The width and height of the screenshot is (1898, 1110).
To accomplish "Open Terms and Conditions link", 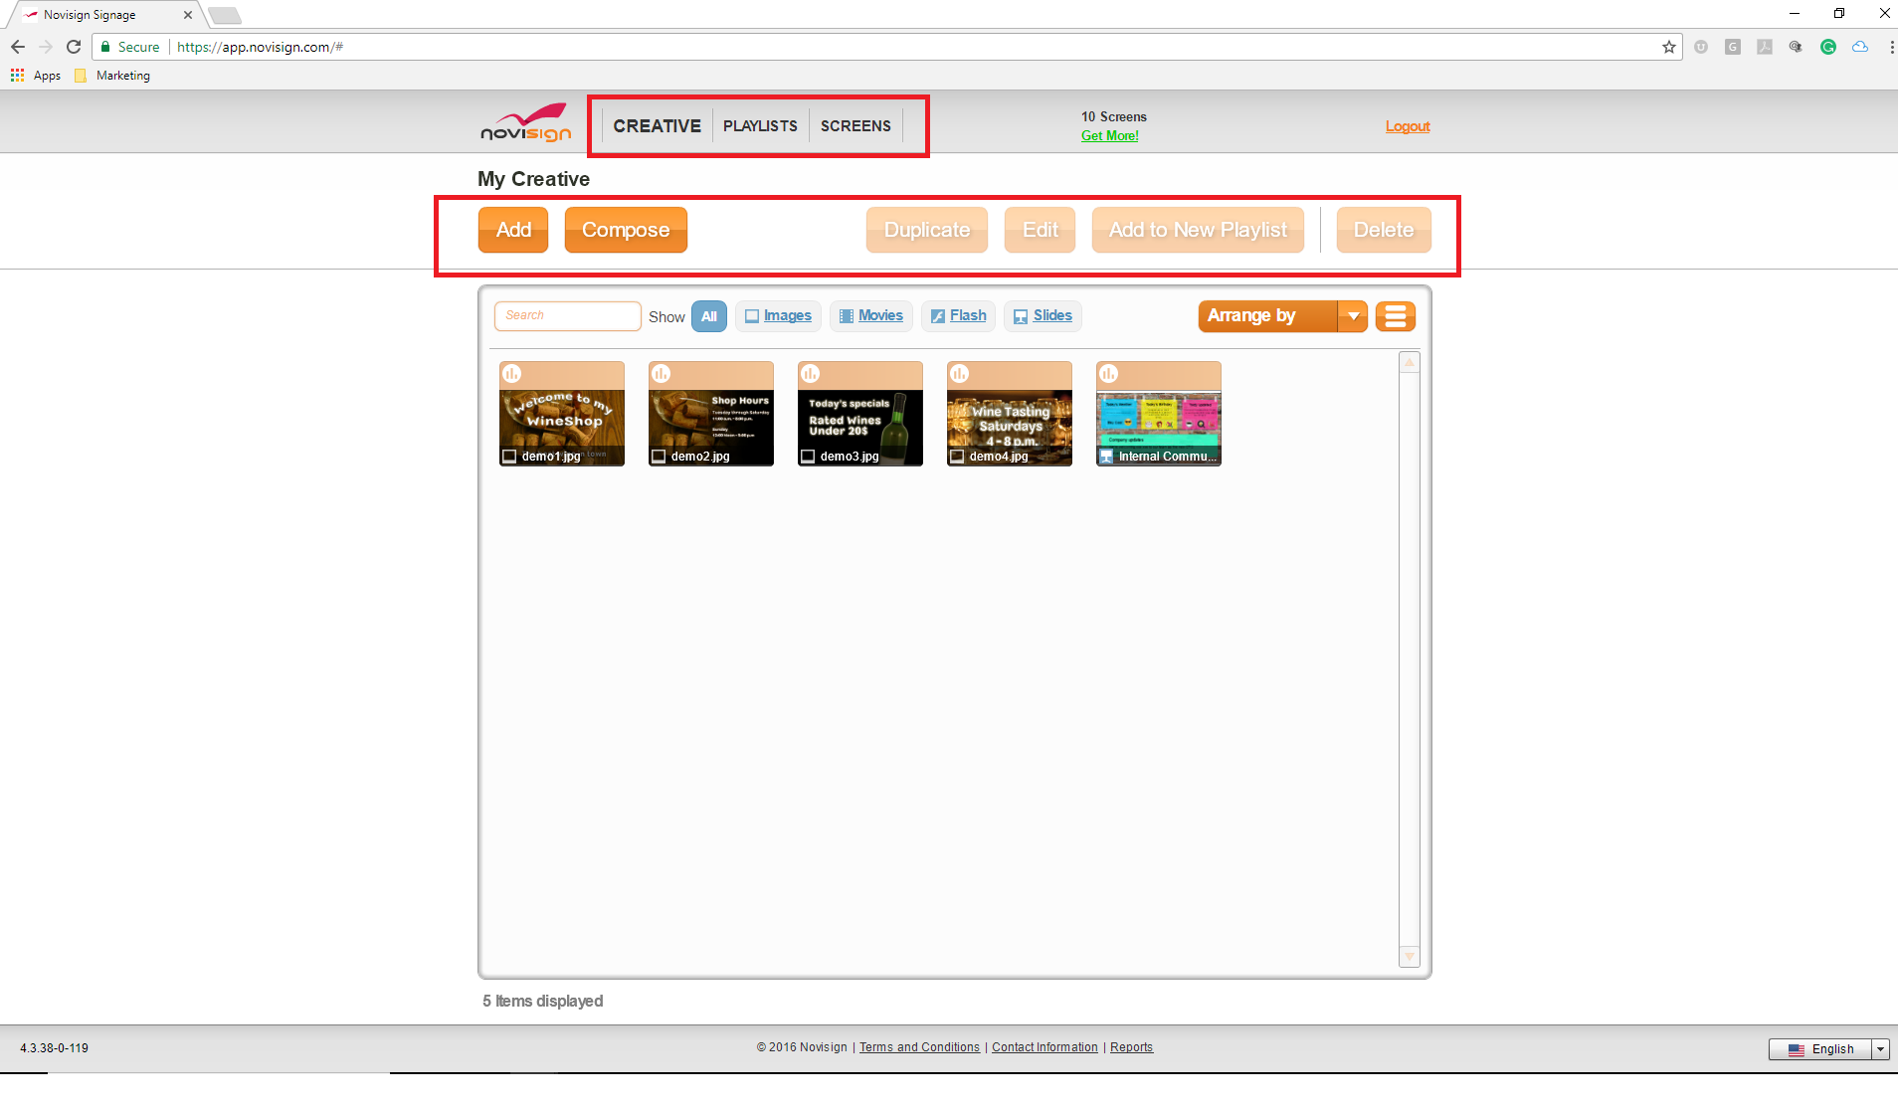I will (919, 1047).
